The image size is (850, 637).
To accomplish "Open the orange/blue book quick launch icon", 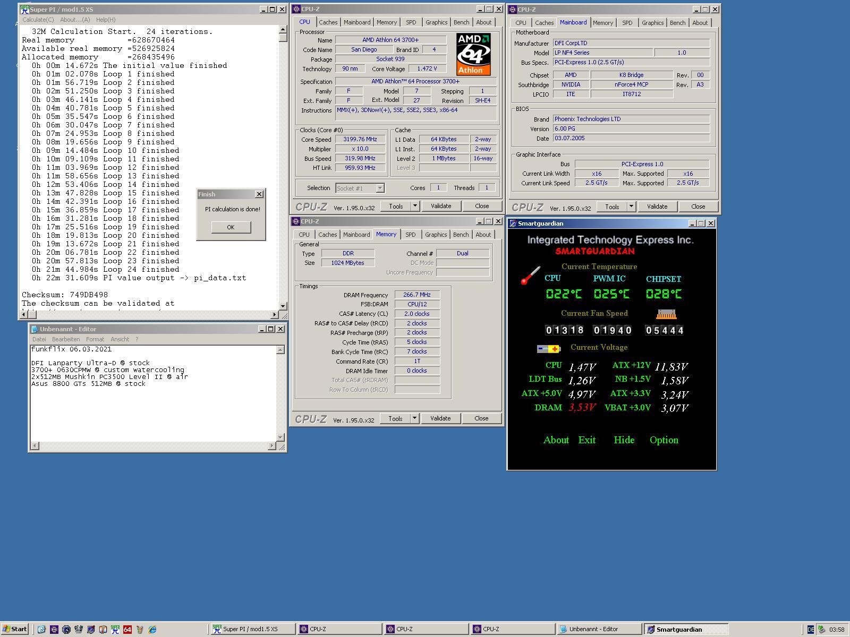I will point(103,630).
